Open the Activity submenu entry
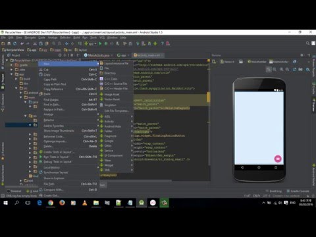 (117, 121)
